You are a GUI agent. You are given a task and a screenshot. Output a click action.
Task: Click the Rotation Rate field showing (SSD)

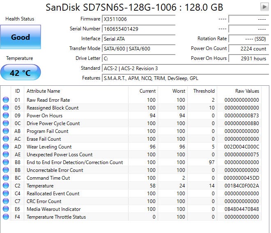249,39
